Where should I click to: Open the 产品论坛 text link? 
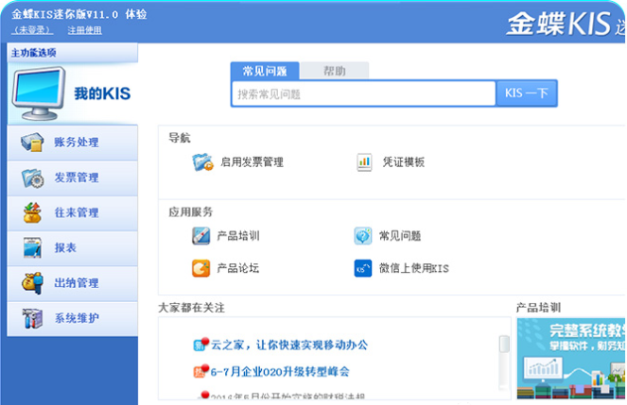(x=238, y=268)
